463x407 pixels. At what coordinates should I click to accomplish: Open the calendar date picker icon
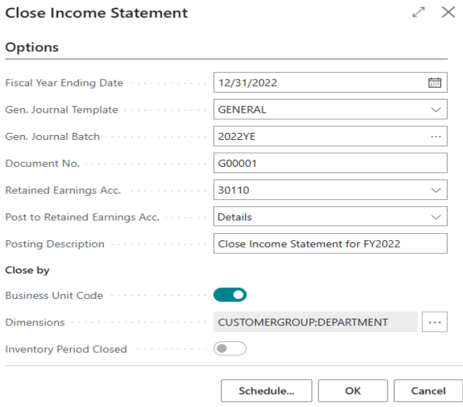coord(435,83)
